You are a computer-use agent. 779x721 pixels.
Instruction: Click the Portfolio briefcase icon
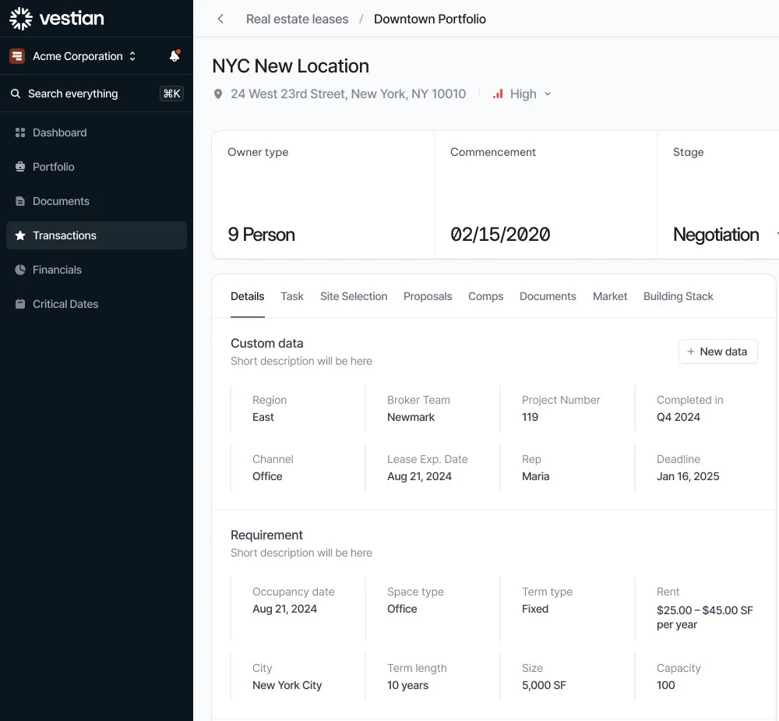[20, 167]
